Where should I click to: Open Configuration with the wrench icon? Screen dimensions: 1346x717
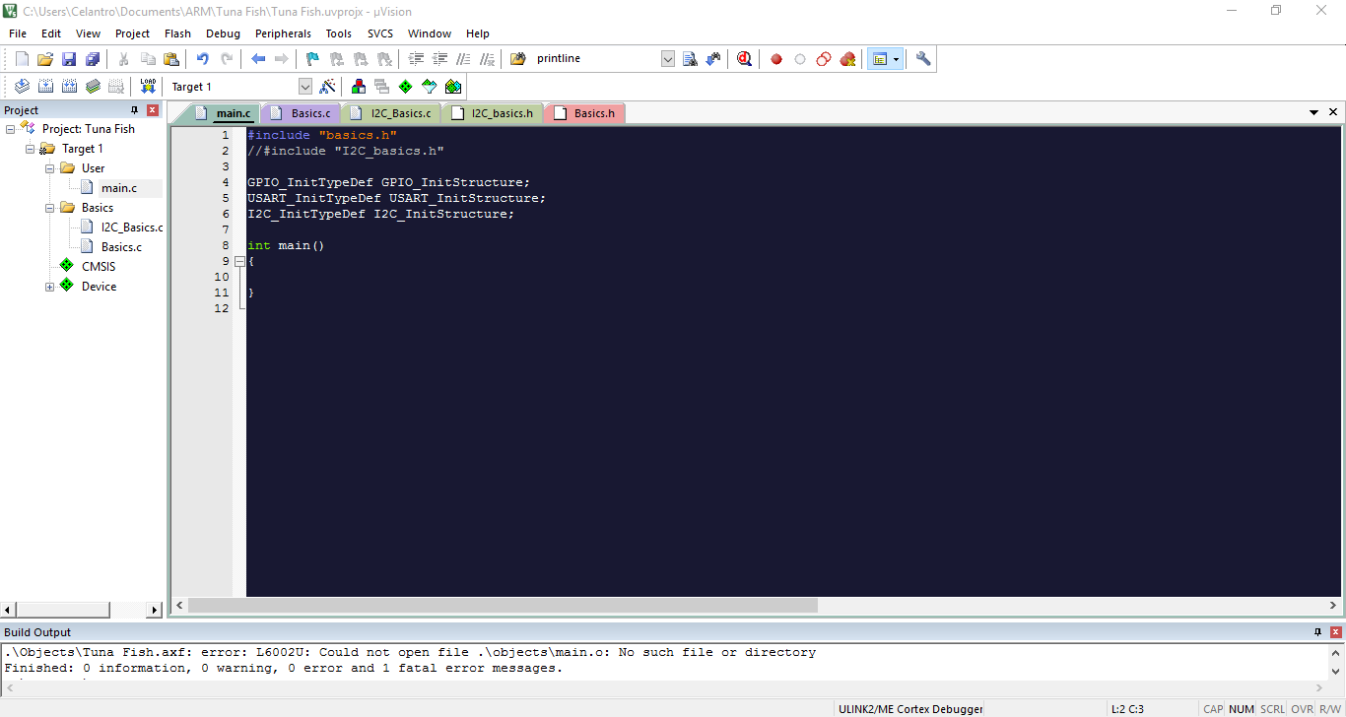[x=923, y=59]
